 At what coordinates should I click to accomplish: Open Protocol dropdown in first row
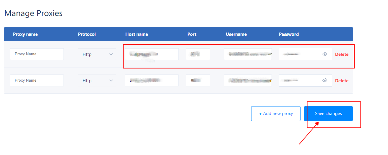point(97,54)
